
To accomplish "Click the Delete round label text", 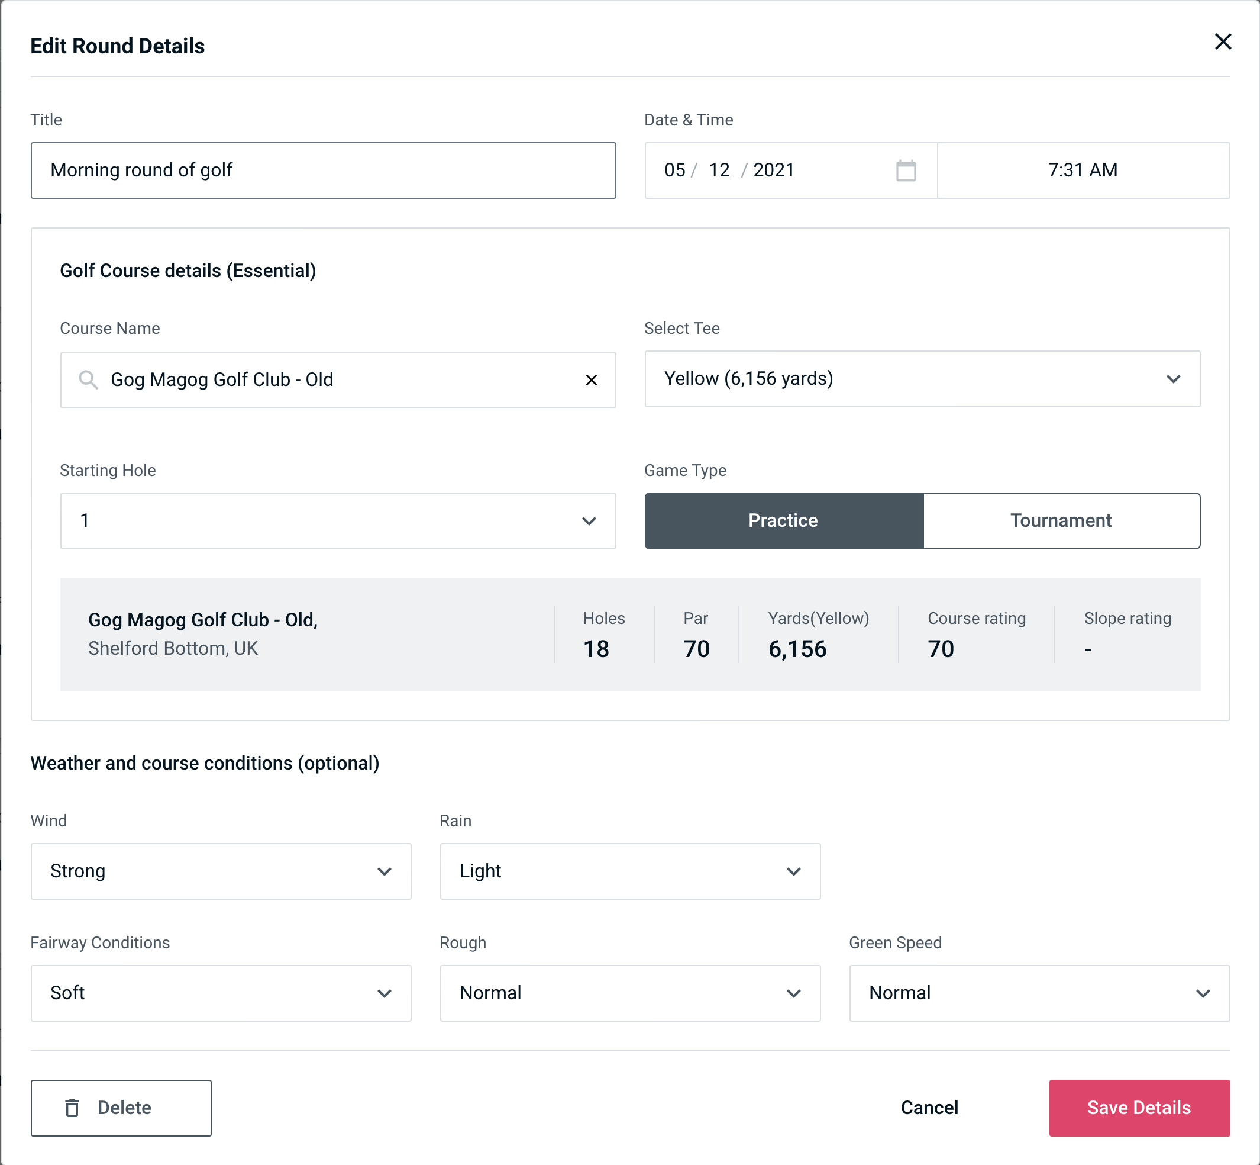I will pyautogui.click(x=125, y=1108).
